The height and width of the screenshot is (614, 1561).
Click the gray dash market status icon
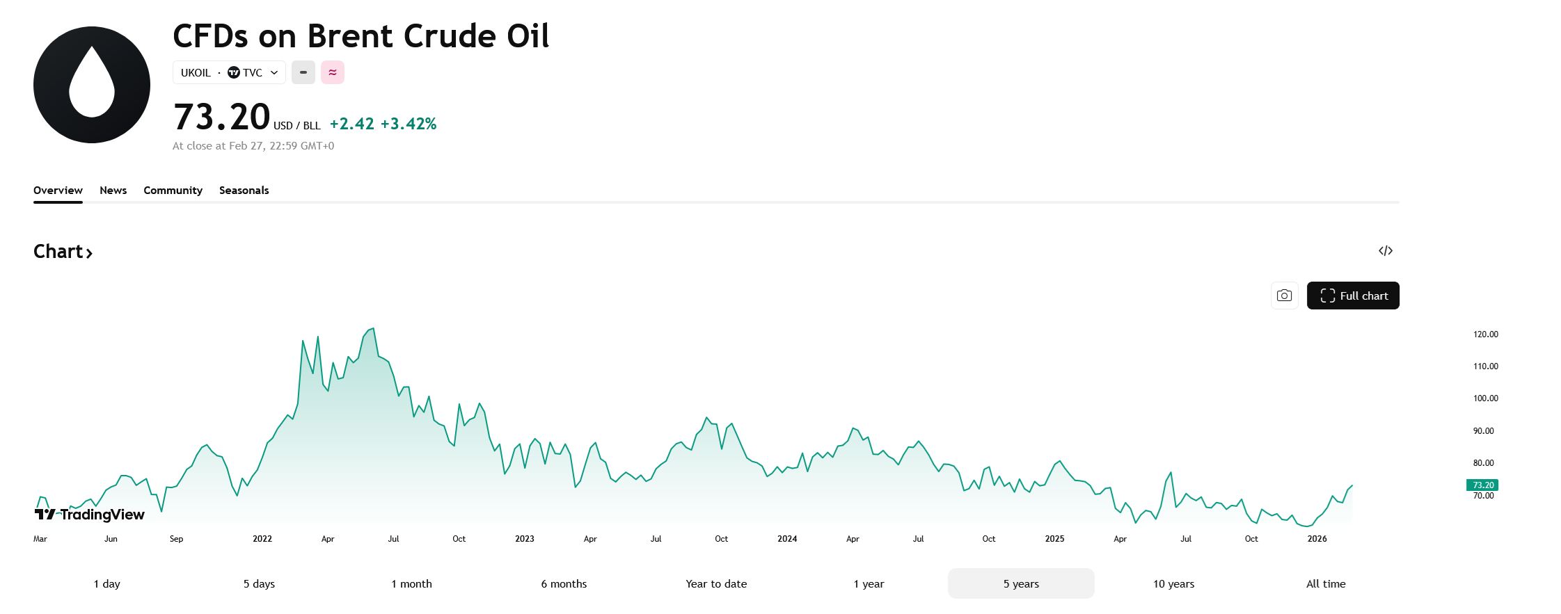point(303,72)
